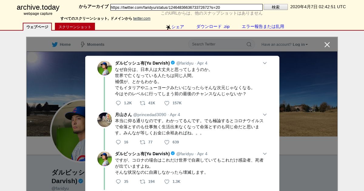This screenshot has width=364, height=191.
Task: Open the large profile photo behind overlay
Action: [x=68, y=131]
